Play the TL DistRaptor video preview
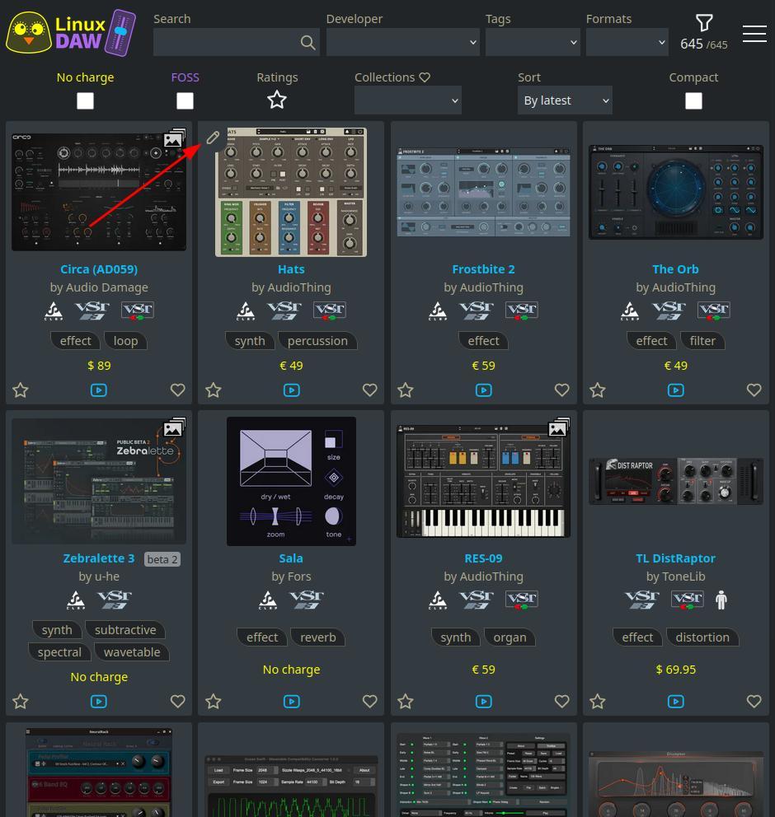 click(676, 702)
